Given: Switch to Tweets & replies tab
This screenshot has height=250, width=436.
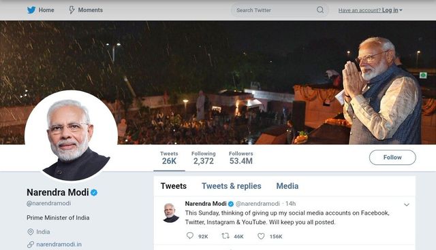Looking at the screenshot, I should [232, 186].
